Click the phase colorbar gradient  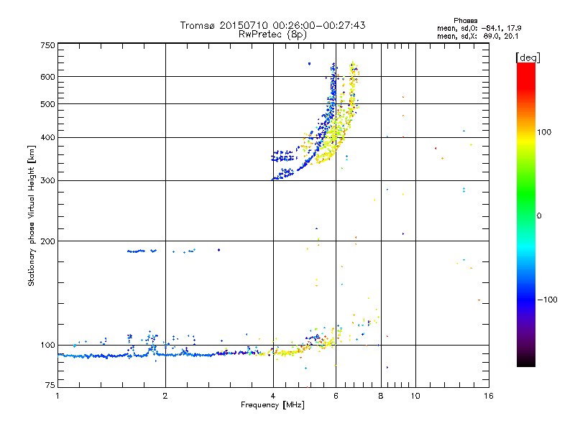click(x=526, y=215)
